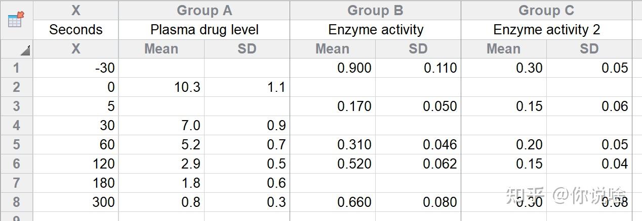642x221 pixels.
Task: Click the "Seconds" X column title cell
Action: [x=75, y=30]
